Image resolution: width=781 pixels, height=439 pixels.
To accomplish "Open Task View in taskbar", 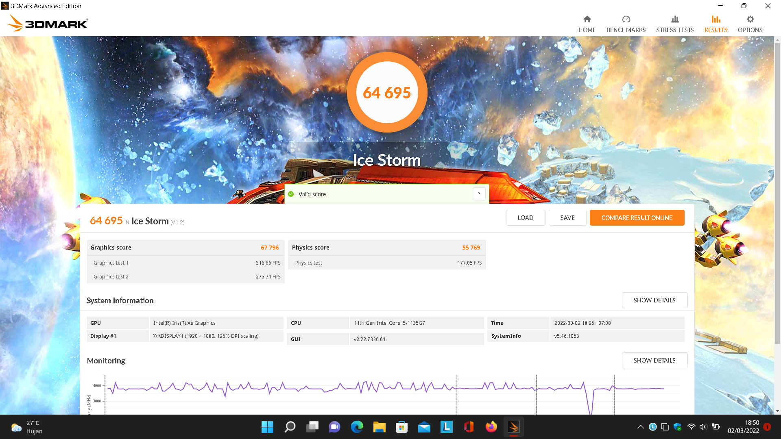I will [312, 427].
